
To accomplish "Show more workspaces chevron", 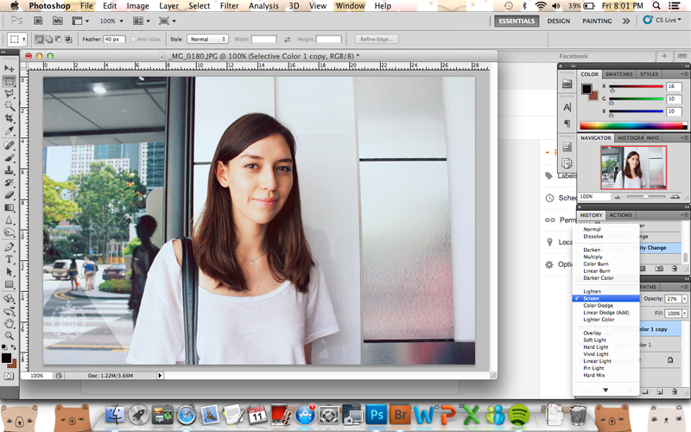I will [x=625, y=21].
